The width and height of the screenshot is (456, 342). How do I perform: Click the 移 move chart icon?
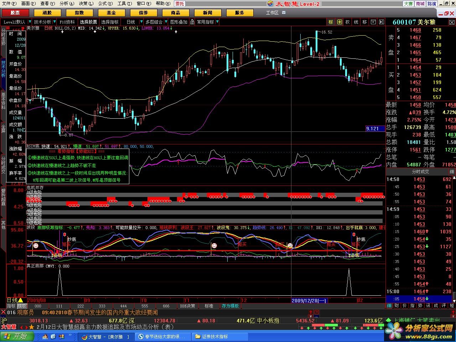coord(364,22)
